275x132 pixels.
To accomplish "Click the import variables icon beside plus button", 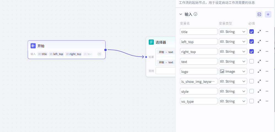I will pyautogui.click(x=259, y=14).
